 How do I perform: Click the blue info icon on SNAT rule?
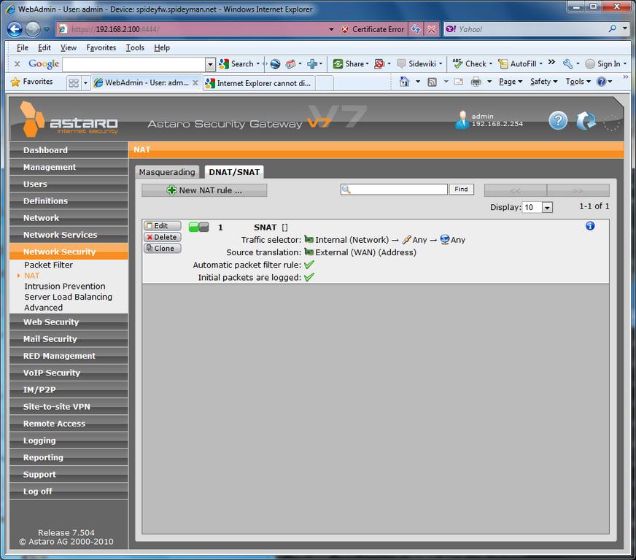[590, 226]
